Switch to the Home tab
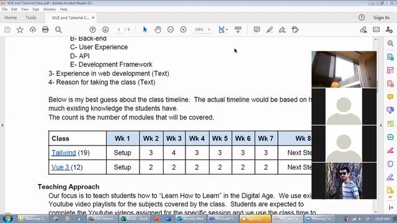The height and width of the screenshot is (223, 397). click(x=11, y=17)
